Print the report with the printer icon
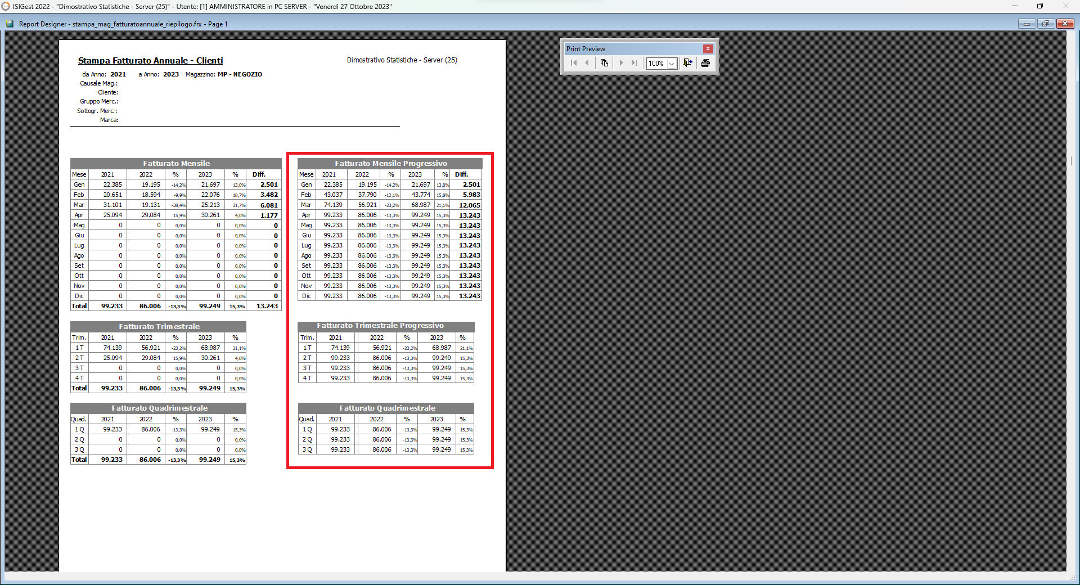This screenshot has height=585, width=1080. 705,63
